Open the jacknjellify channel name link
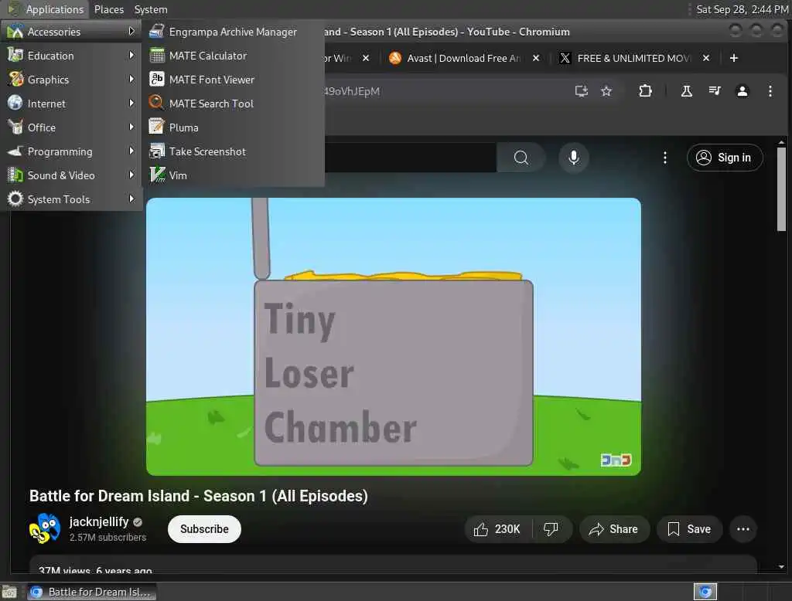792x601 pixels. tap(99, 521)
